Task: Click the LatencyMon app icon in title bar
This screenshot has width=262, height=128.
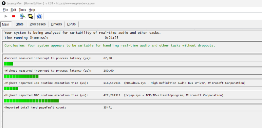Action: (x=4, y=3)
